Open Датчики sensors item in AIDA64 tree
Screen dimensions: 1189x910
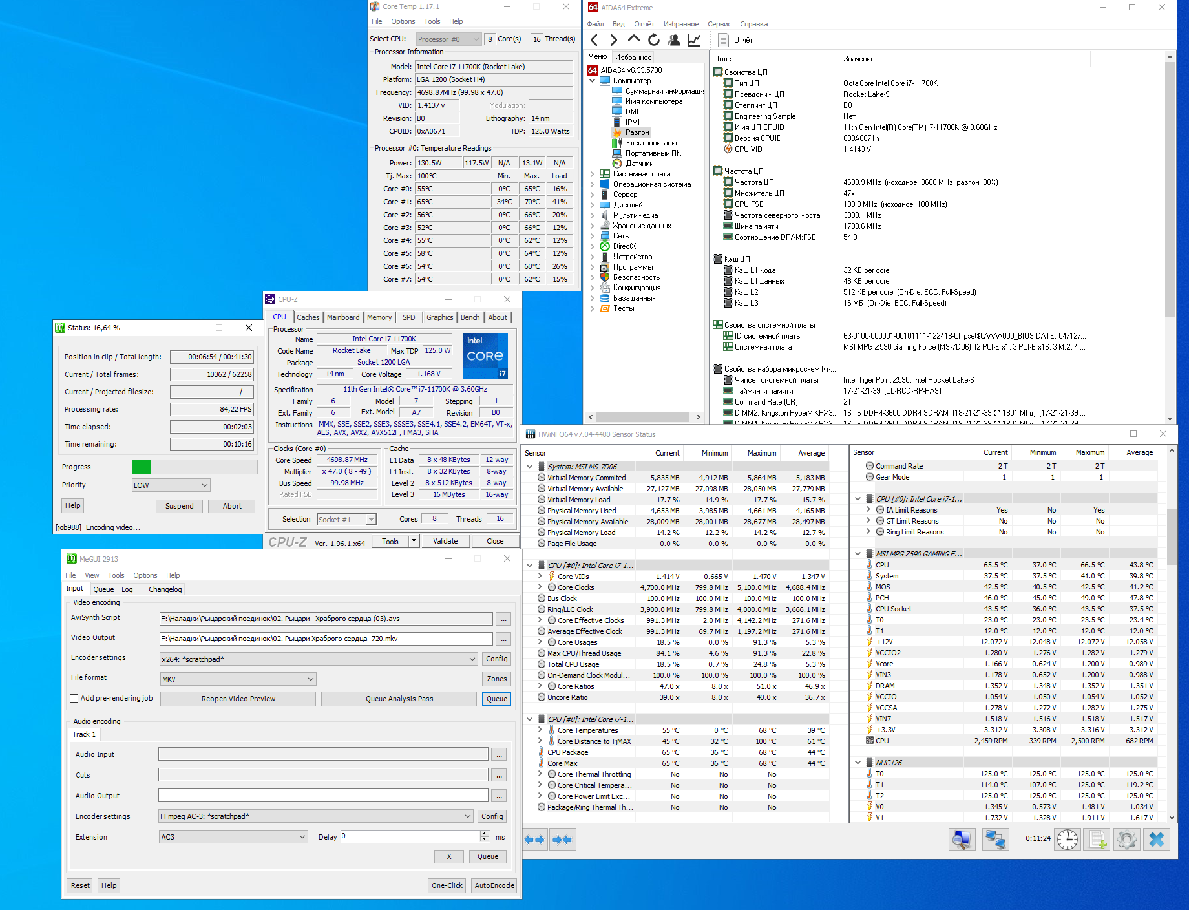633,164
